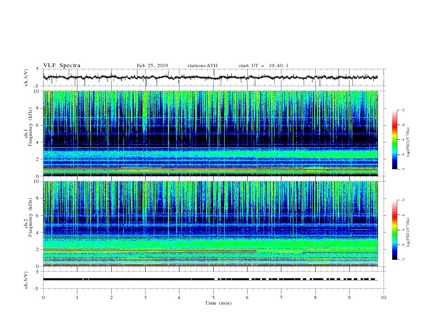Click the time axis tick label "7"
432x334 pixels.
coord(281,297)
